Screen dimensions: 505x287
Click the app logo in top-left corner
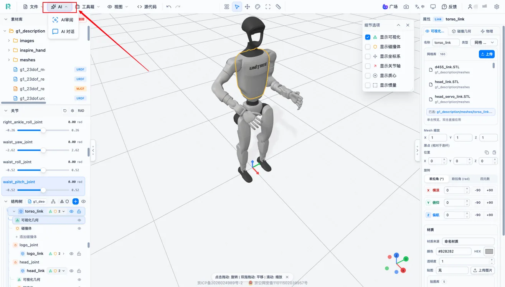pyautogui.click(x=8, y=7)
